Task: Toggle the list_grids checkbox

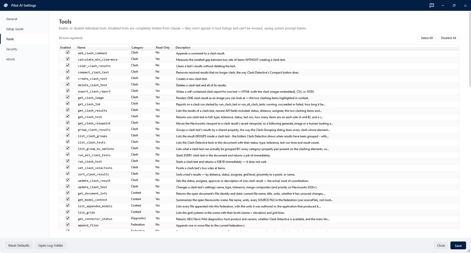Action: coord(68,212)
